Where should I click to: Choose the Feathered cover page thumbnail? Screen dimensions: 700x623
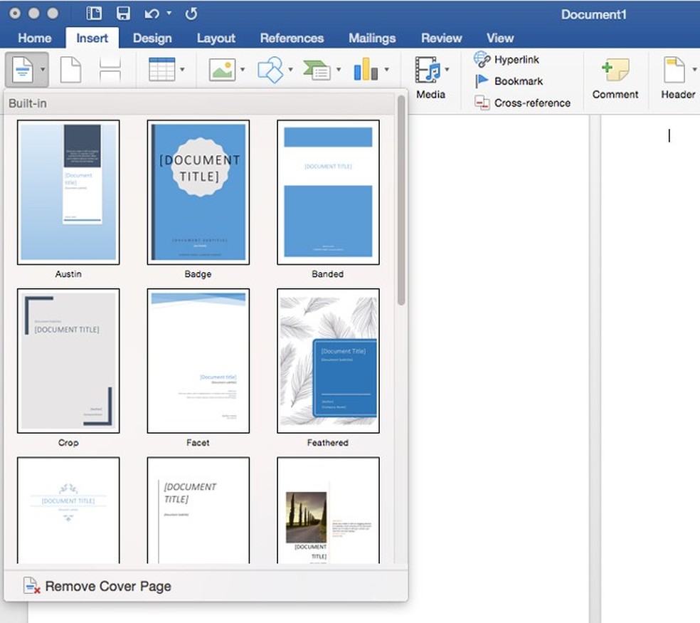coord(328,361)
